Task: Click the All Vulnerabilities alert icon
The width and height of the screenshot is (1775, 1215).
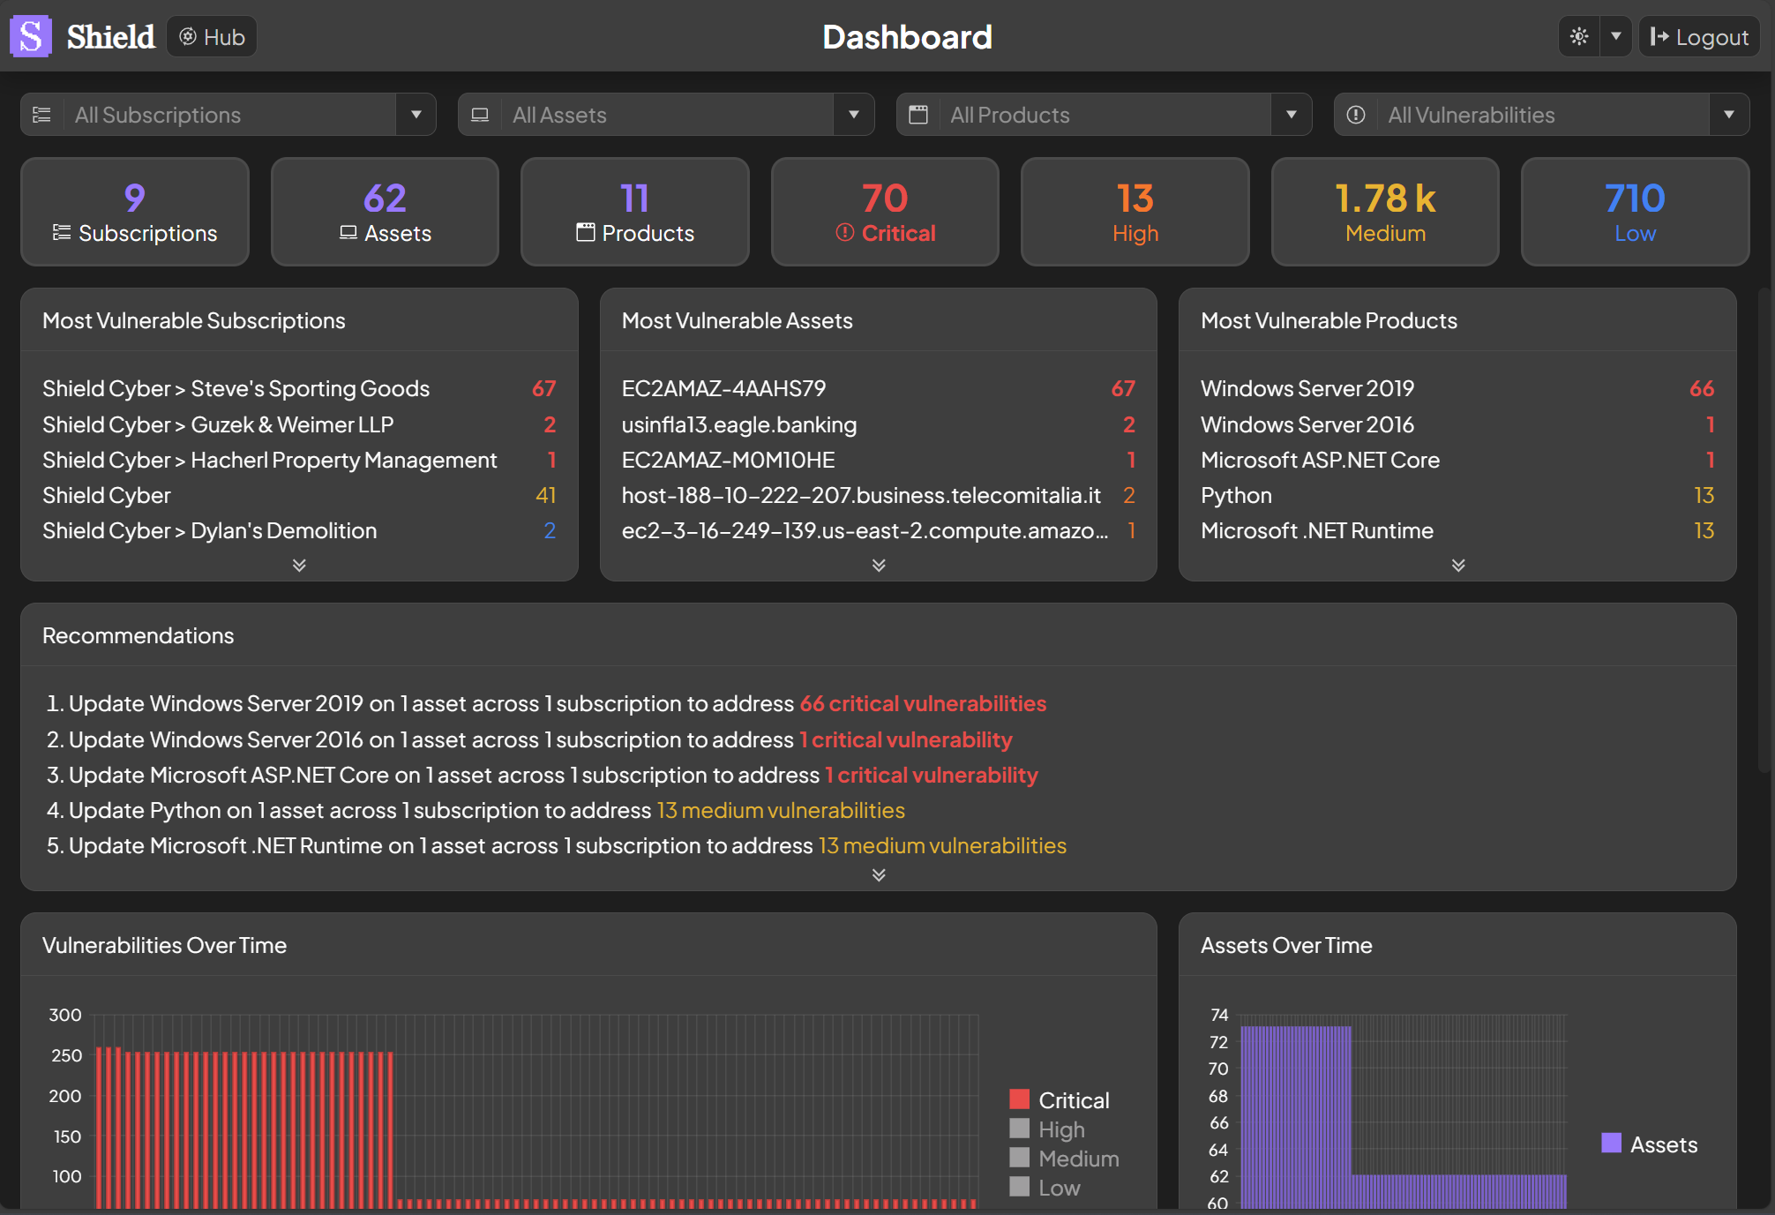Action: 1356,115
